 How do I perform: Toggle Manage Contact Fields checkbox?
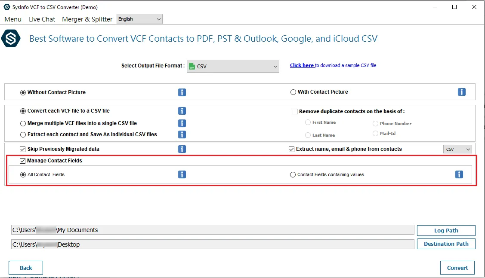pyautogui.click(x=23, y=161)
